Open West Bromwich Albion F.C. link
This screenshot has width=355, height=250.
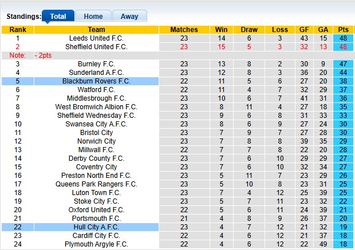[x=96, y=107]
